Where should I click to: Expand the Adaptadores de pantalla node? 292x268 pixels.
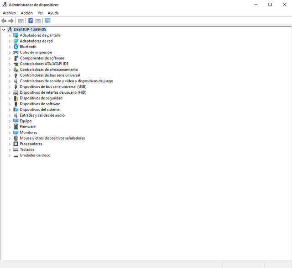click(10, 36)
